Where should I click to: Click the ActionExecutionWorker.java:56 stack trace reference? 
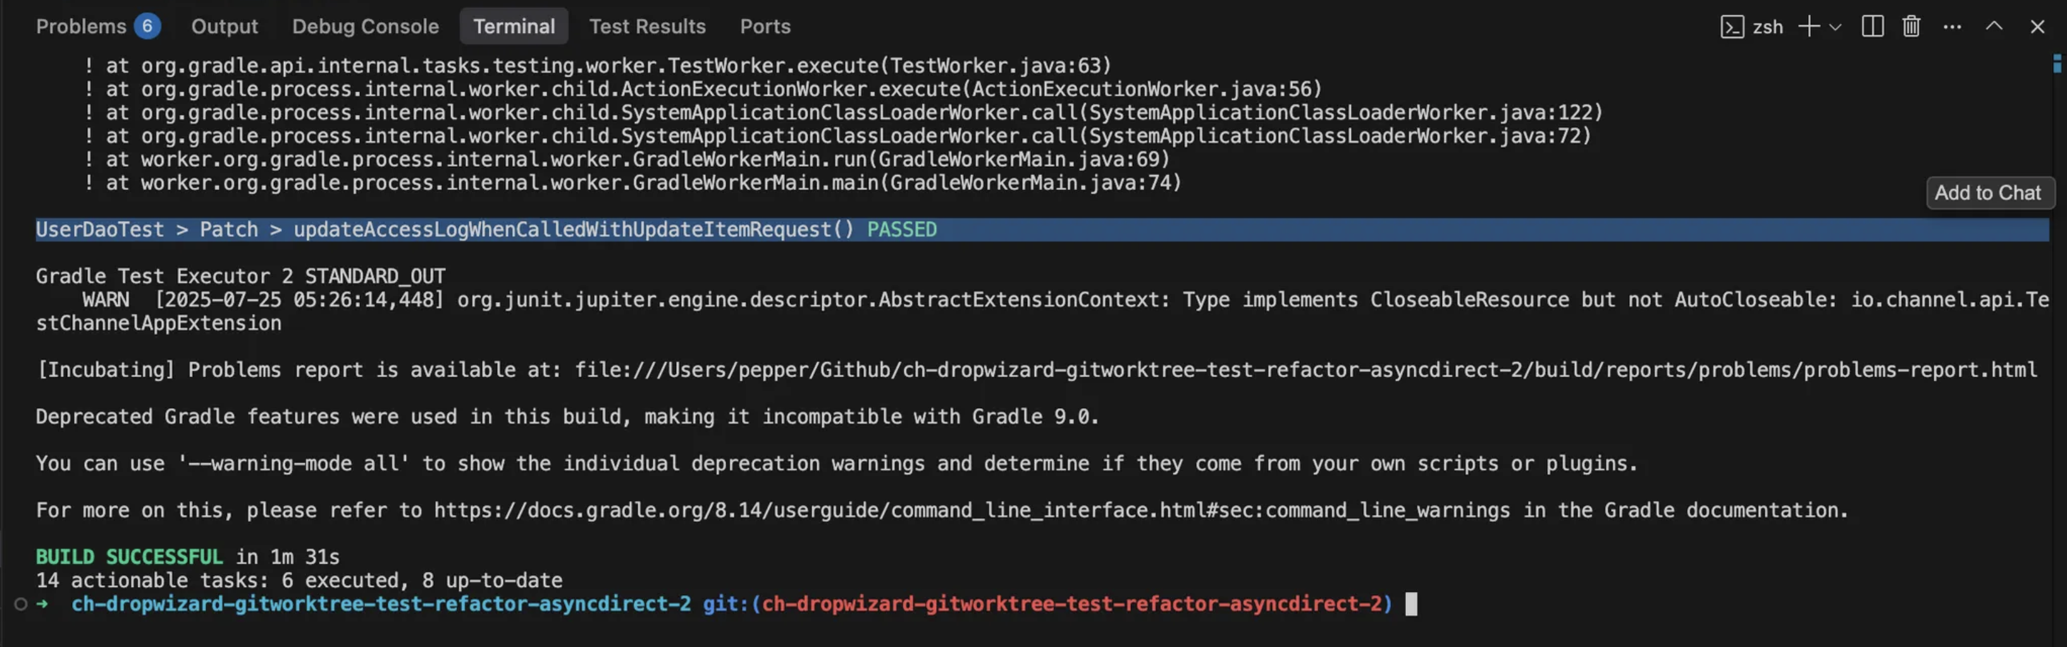click(1141, 89)
